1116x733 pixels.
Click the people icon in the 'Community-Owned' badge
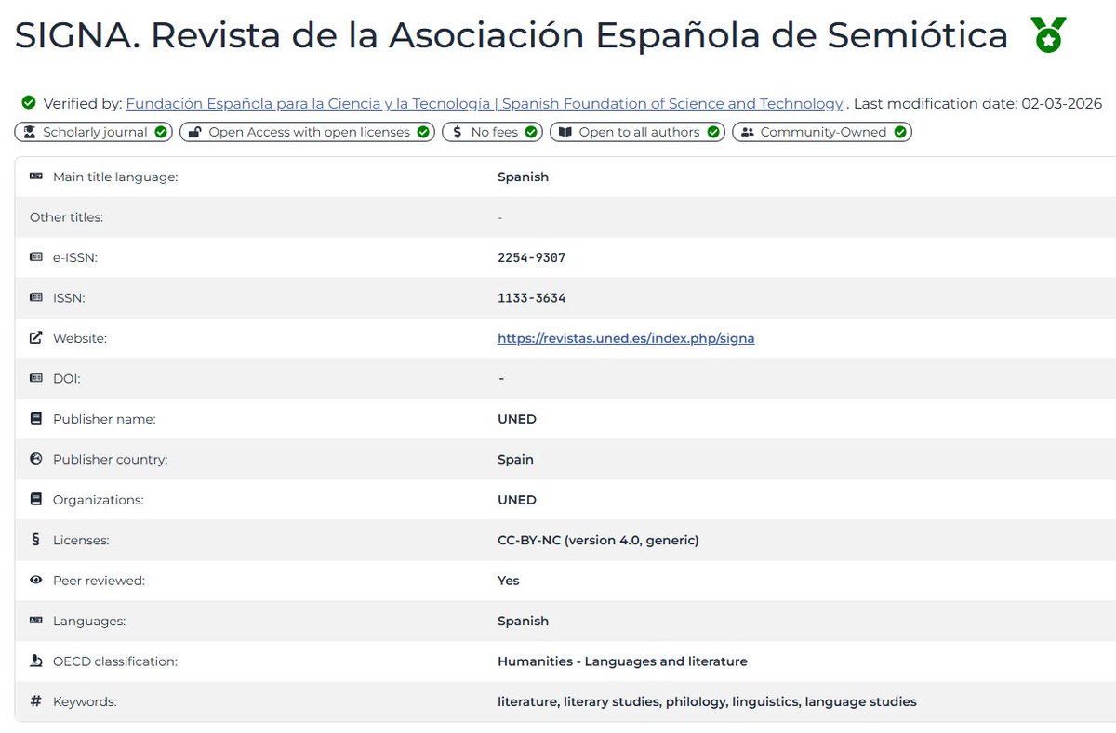pos(748,132)
